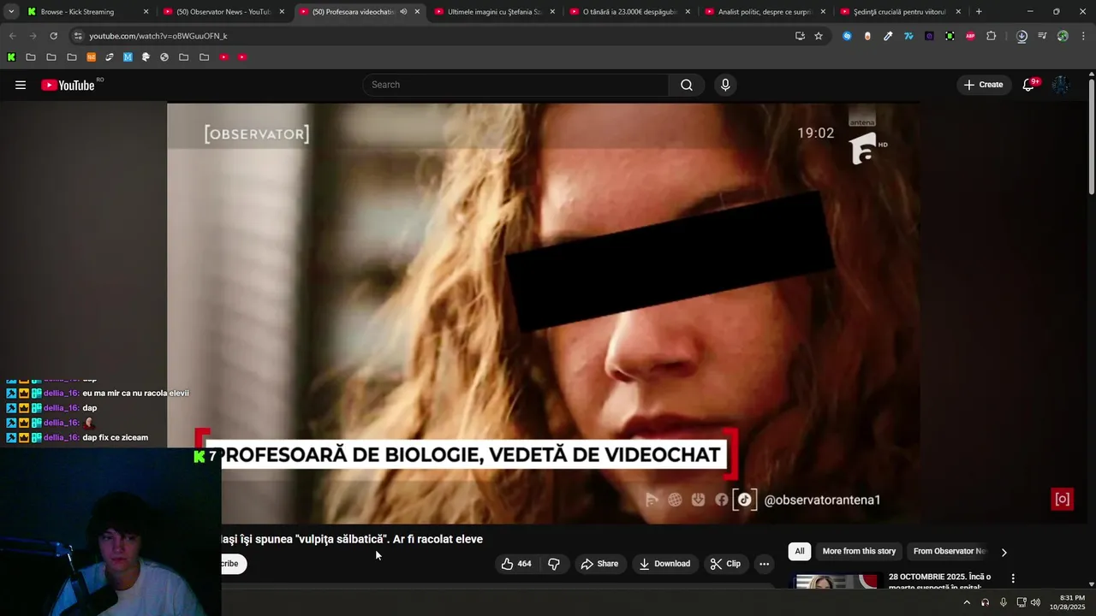
Task: Open options for 28 OCTOMBRIE 2025 video
Action: coord(1013,578)
